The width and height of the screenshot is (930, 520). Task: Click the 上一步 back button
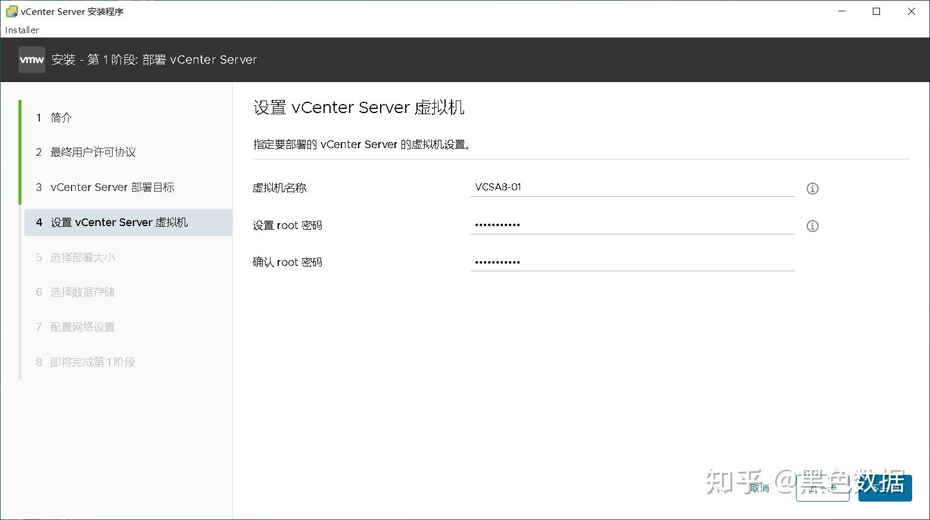point(822,488)
